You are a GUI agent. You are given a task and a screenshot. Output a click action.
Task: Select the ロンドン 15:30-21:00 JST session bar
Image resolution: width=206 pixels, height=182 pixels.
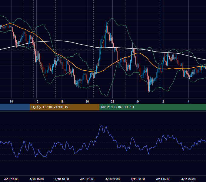(x=64, y=107)
